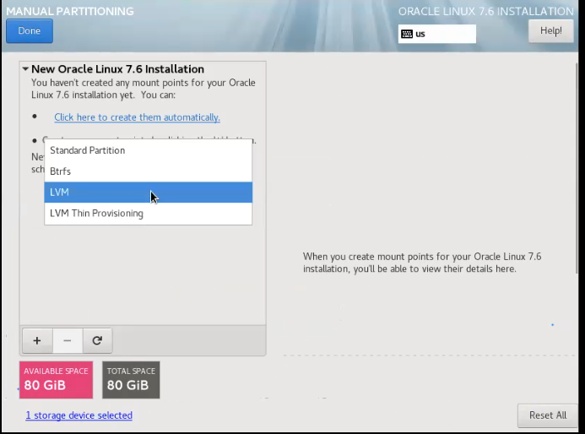Image resolution: width=585 pixels, height=434 pixels.
Task: Choose Btrfs partitioning scheme
Action: pos(148,171)
